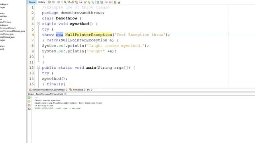Click main method name on line 12
The width and height of the screenshot is (255, 143).
91,68
